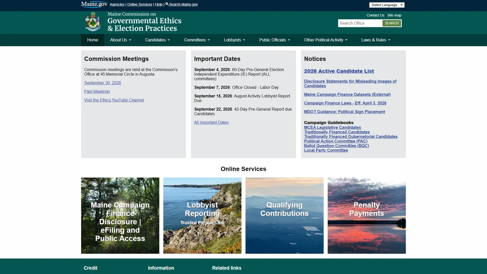Expand the Public Officials menu

[275, 40]
